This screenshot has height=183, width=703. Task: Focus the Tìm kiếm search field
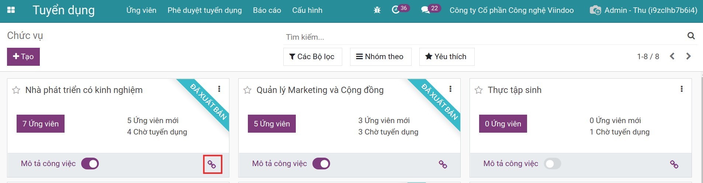coord(479,37)
